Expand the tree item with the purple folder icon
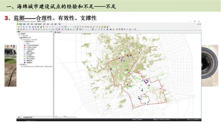 click(19, 38)
